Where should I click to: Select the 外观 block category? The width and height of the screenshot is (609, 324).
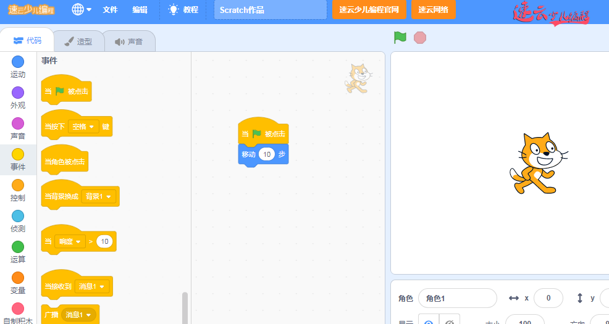point(18,98)
